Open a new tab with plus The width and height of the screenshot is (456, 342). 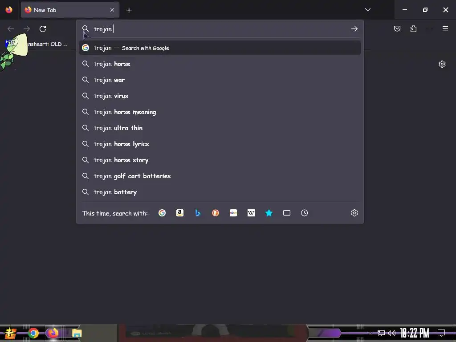[x=129, y=10]
